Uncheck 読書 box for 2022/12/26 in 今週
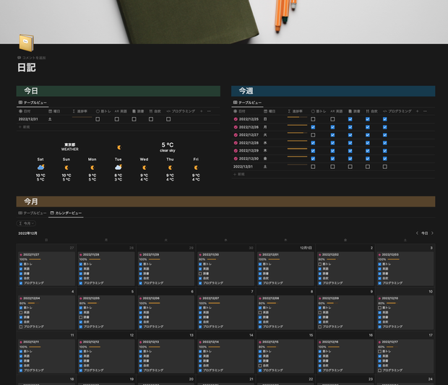 click(x=350, y=127)
